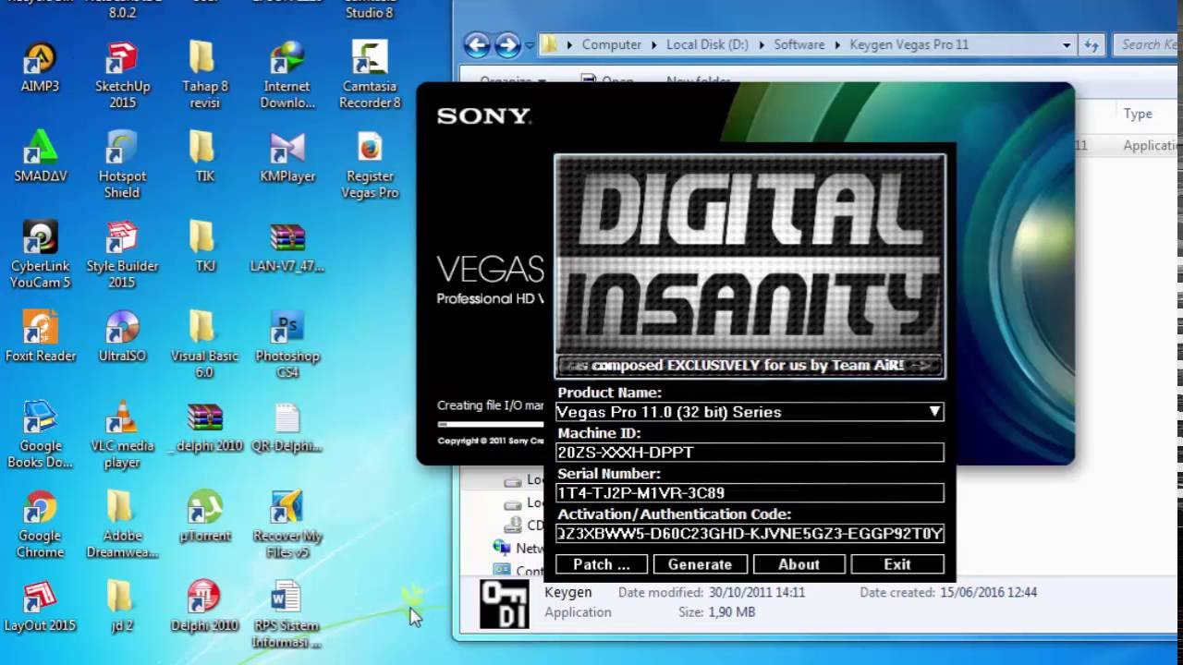Launch VLC media player shortcut
Screen dimensions: 1183x665
click(x=122, y=434)
